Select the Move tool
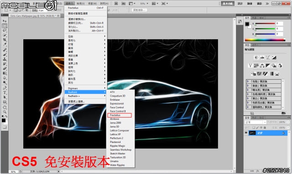This screenshot has height=174, width=292. 5,21
